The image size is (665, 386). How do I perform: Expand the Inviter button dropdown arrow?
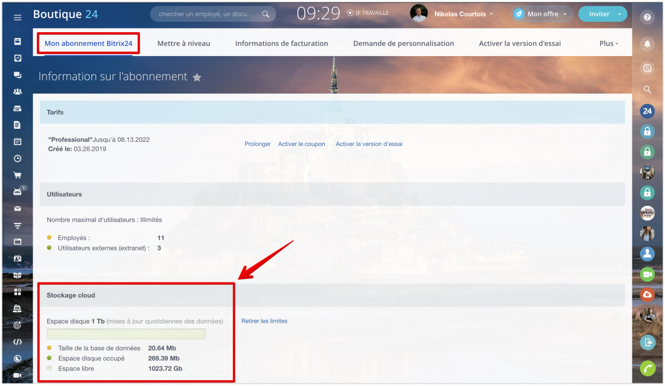click(x=619, y=14)
